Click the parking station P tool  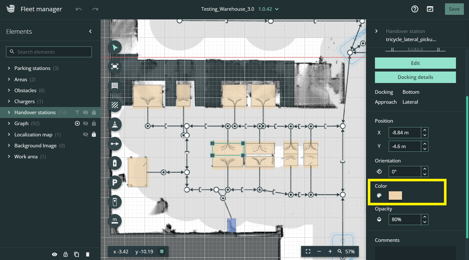(x=115, y=182)
